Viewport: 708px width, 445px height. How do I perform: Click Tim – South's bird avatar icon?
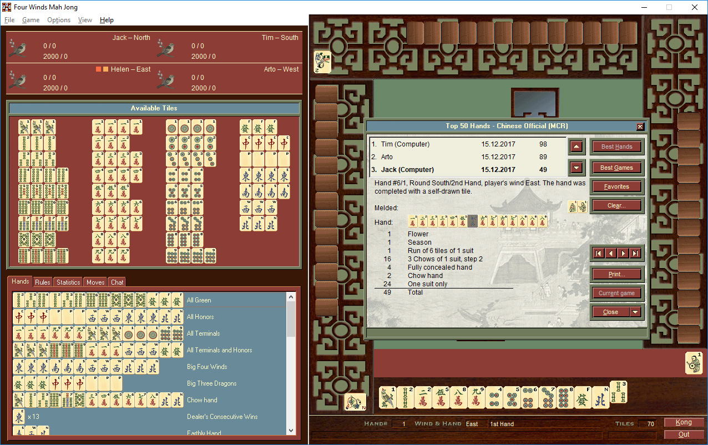point(165,48)
